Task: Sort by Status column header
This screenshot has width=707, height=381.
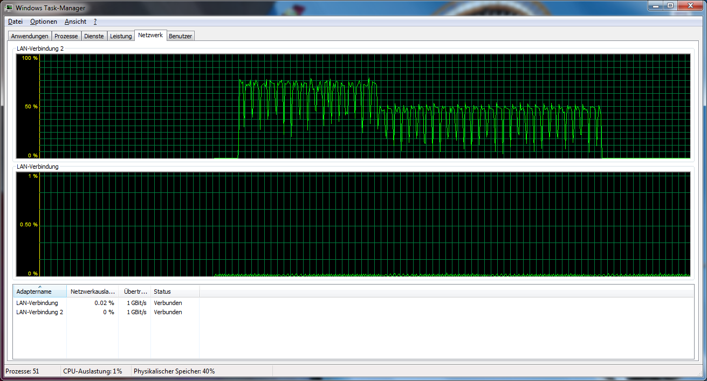Action: click(x=175, y=292)
